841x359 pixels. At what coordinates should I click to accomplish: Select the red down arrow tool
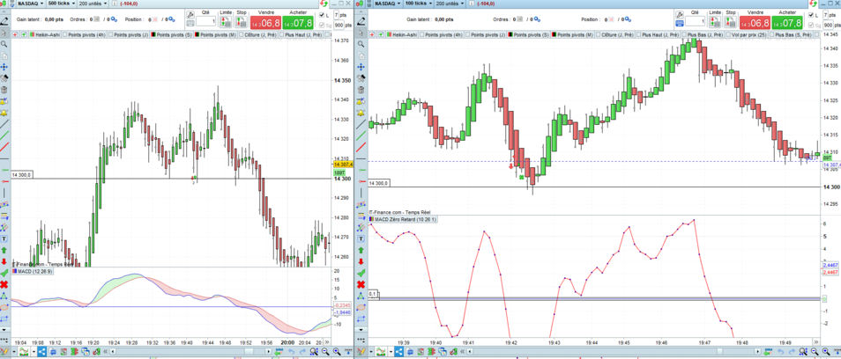(4, 261)
